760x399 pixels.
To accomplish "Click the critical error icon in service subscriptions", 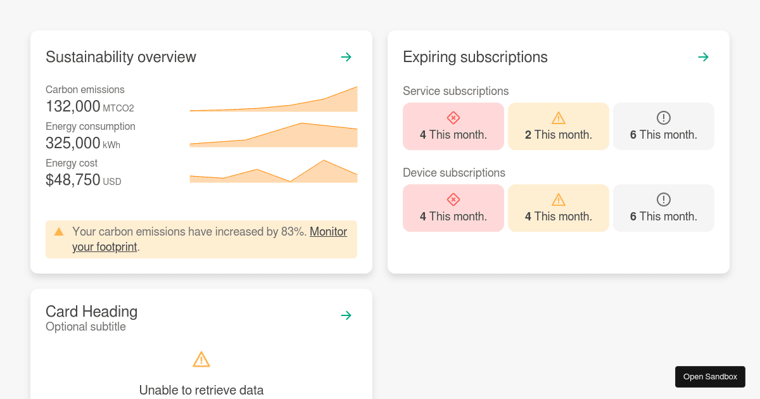I will click(x=453, y=117).
